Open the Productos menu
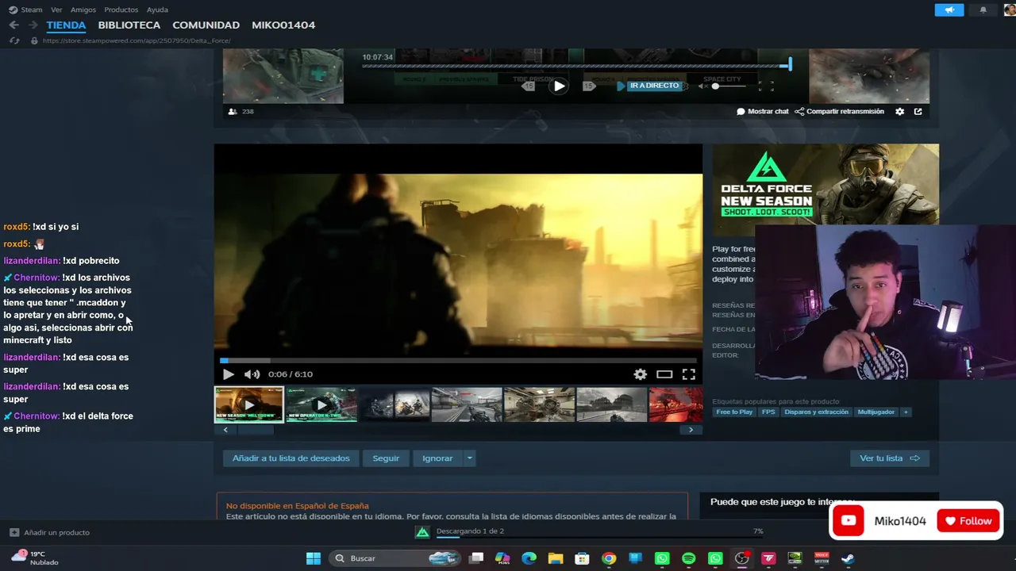Image resolution: width=1016 pixels, height=571 pixels. (121, 10)
